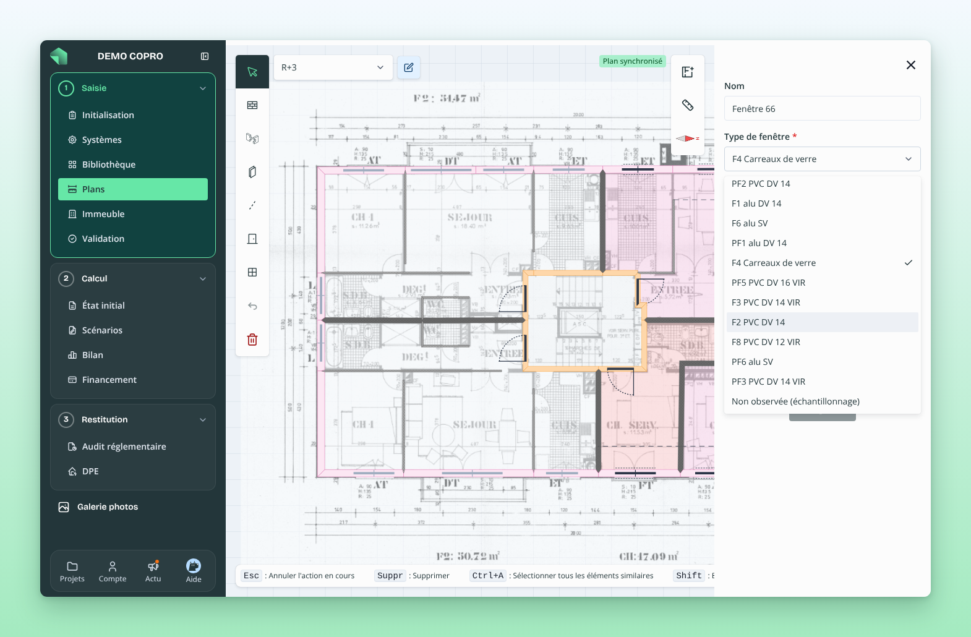Viewport: 971px width, 637px height.
Task: Collapse the sidebar panel icon
Action: click(x=205, y=56)
